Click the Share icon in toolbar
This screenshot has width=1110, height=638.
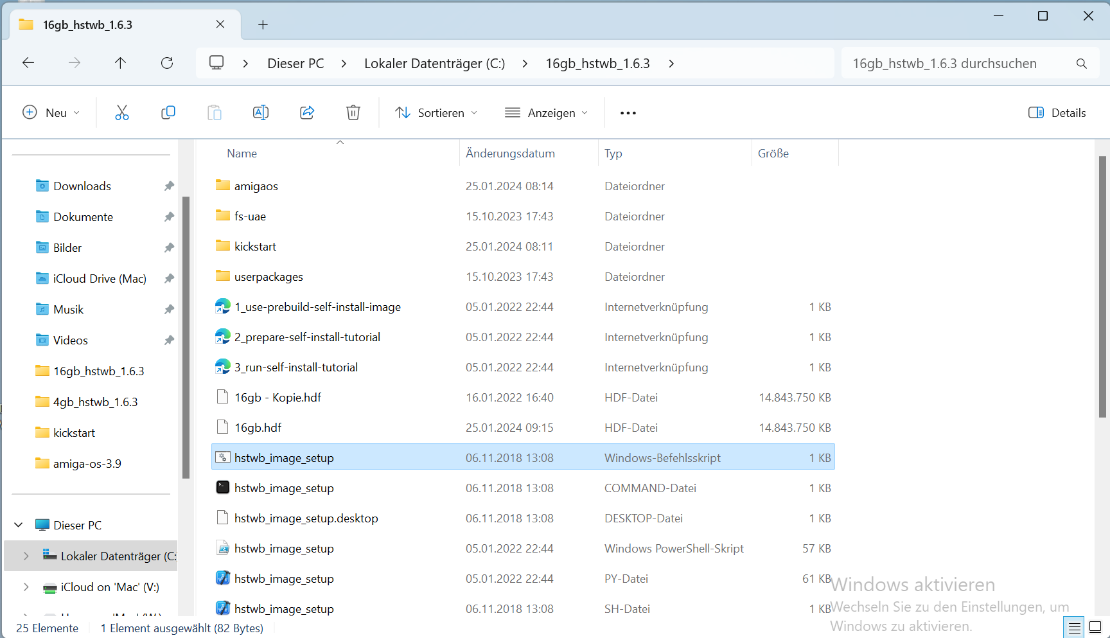pyautogui.click(x=307, y=113)
